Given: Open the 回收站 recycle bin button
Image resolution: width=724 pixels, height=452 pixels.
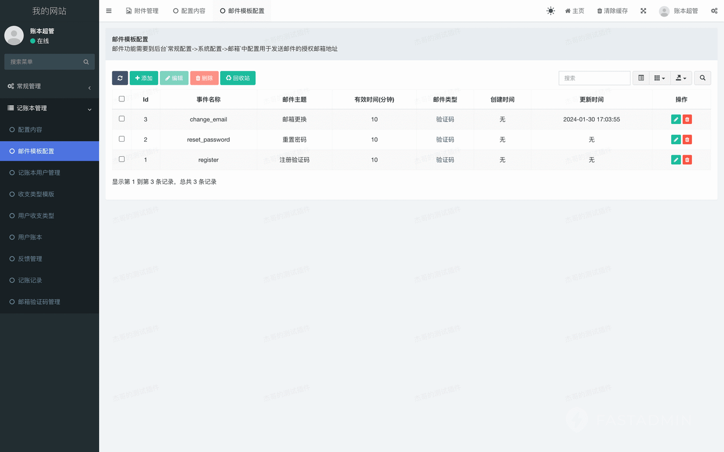Looking at the screenshot, I should 238,78.
